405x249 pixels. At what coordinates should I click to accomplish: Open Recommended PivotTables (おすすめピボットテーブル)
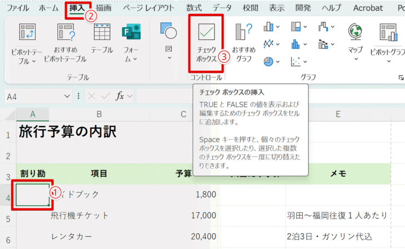[65, 43]
